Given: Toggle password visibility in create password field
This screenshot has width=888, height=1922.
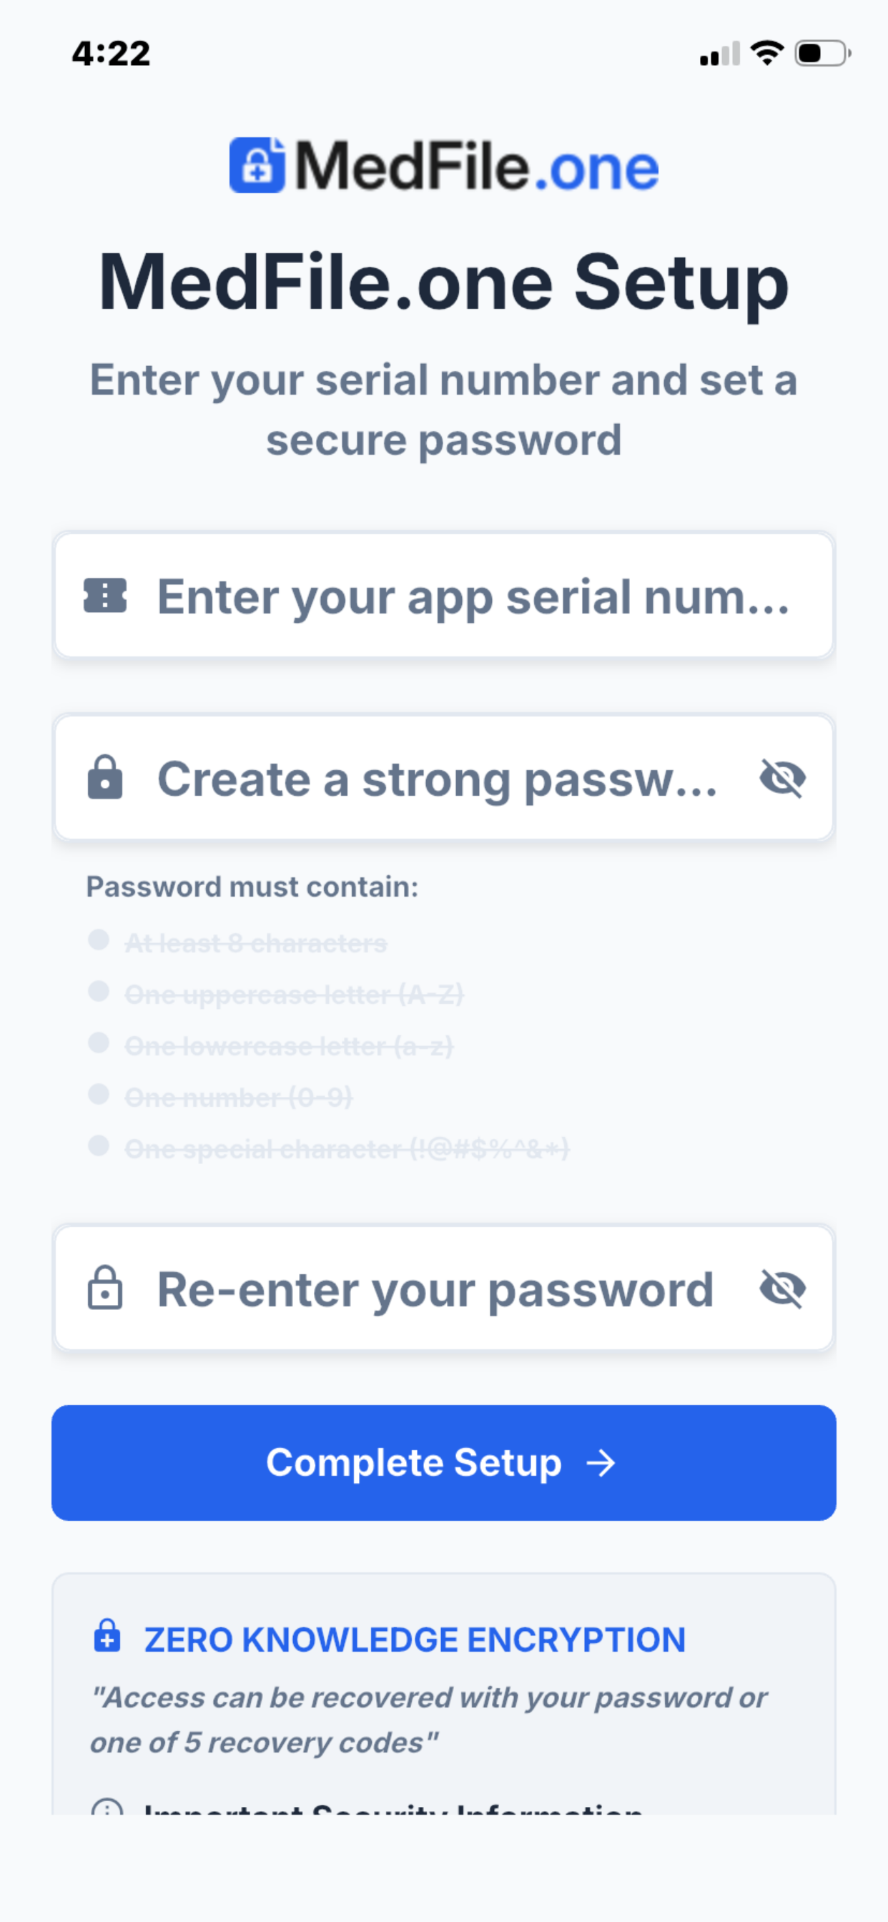Looking at the screenshot, I should pos(782,778).
